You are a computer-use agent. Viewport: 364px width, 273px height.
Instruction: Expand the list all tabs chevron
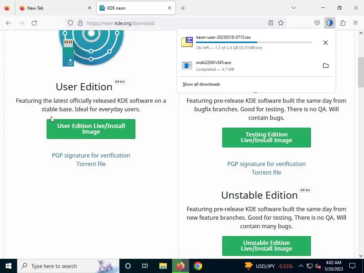click(x=293, y=8)
